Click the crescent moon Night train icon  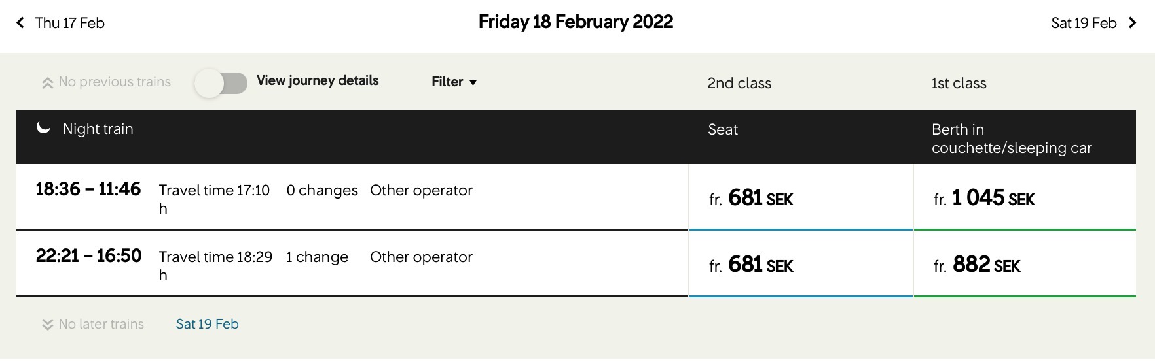tap(43, 127)
